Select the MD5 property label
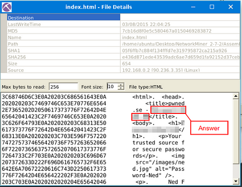This screenshot has height=187, width=242. tap(13, 31)
